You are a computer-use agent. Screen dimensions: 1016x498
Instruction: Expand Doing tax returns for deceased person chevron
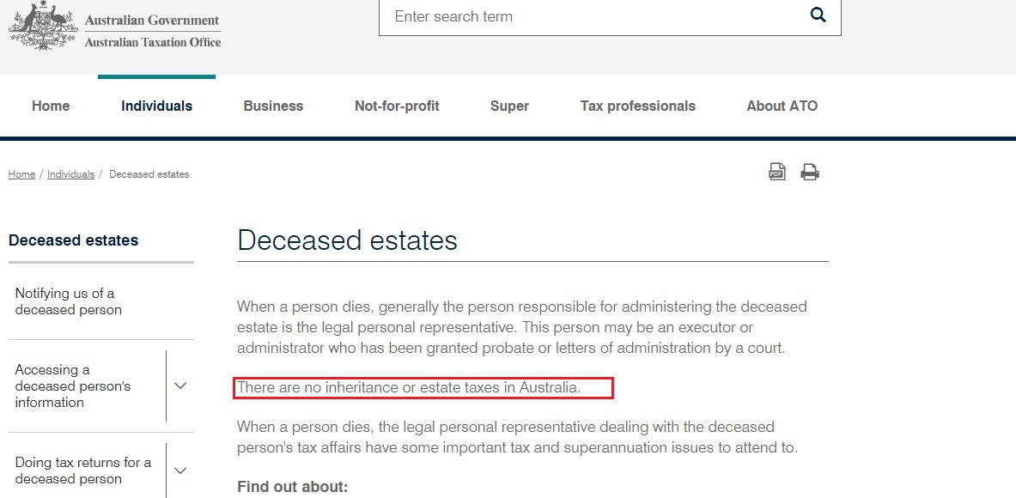[x=180, y=471]
